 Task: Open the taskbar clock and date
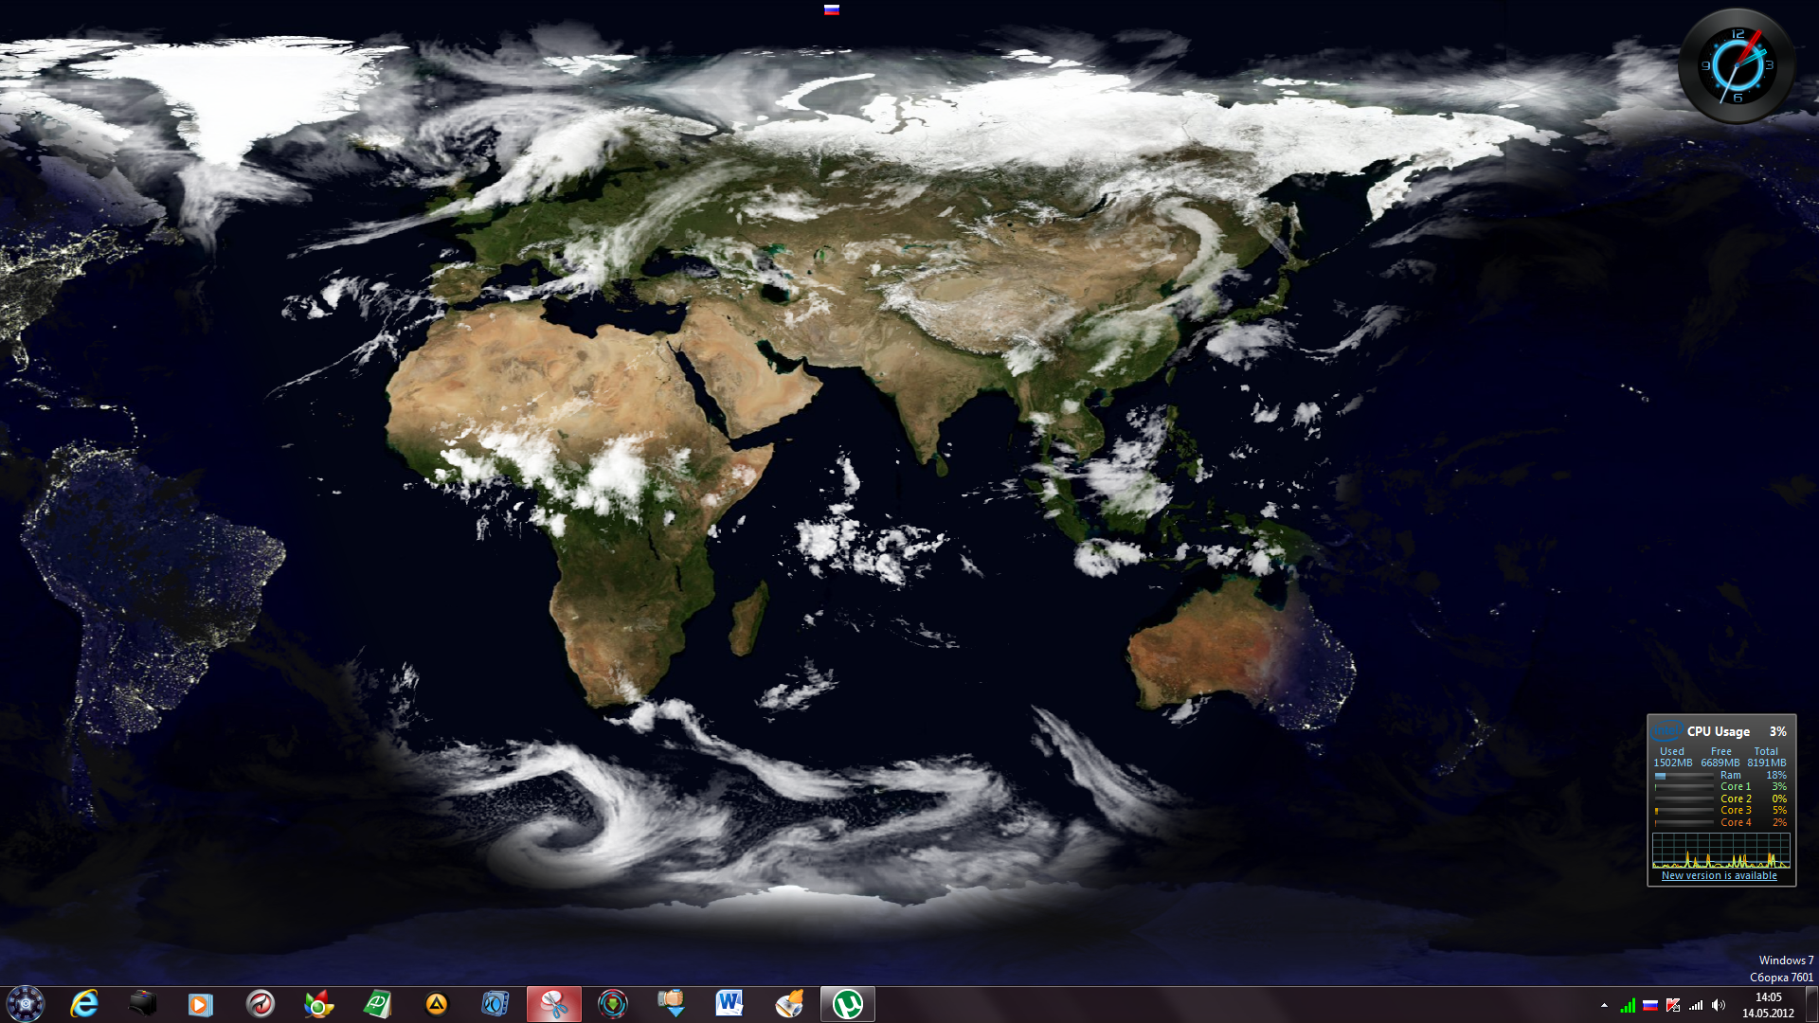click(1768, 1005)
